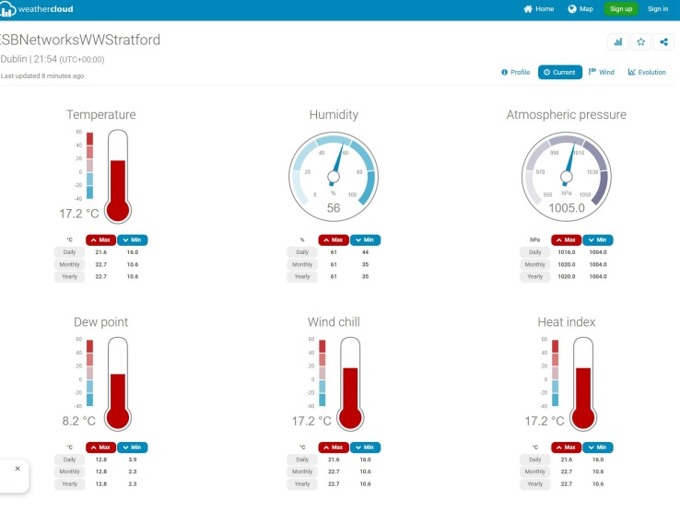This screenshot has width=680, height=511.
Task: Click Max button under Dew point
Action: pyautogui.click(x=100, y=447)
